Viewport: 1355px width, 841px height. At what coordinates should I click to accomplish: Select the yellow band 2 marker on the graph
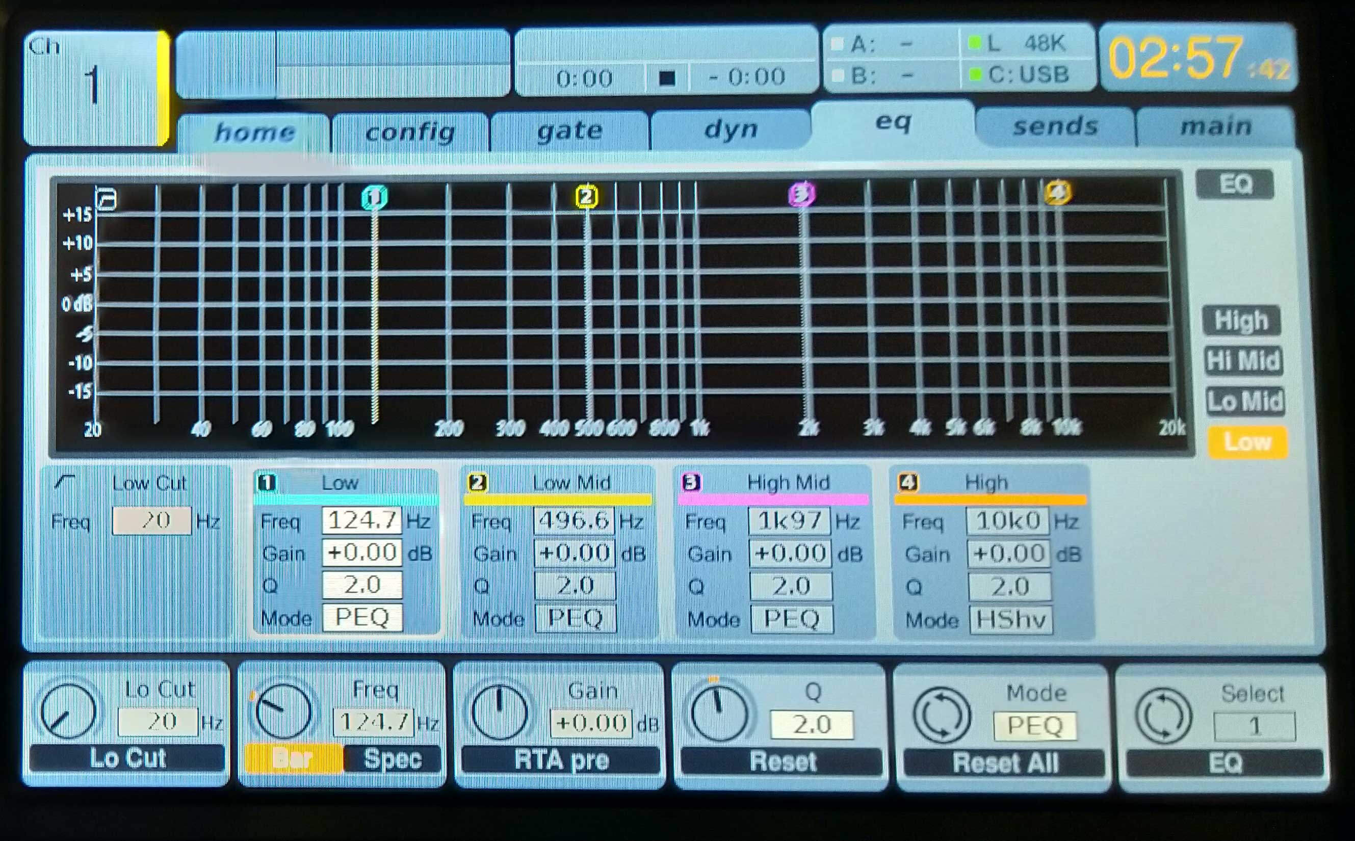(586, 196)
